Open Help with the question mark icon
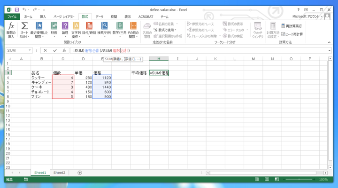Viewport: 338px width, 188px height. 299,10
